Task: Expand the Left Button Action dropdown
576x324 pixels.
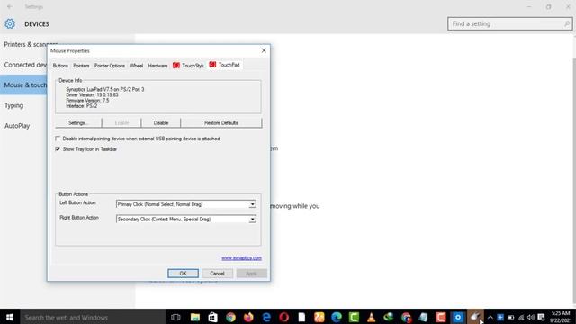Action: pos(252,204)
